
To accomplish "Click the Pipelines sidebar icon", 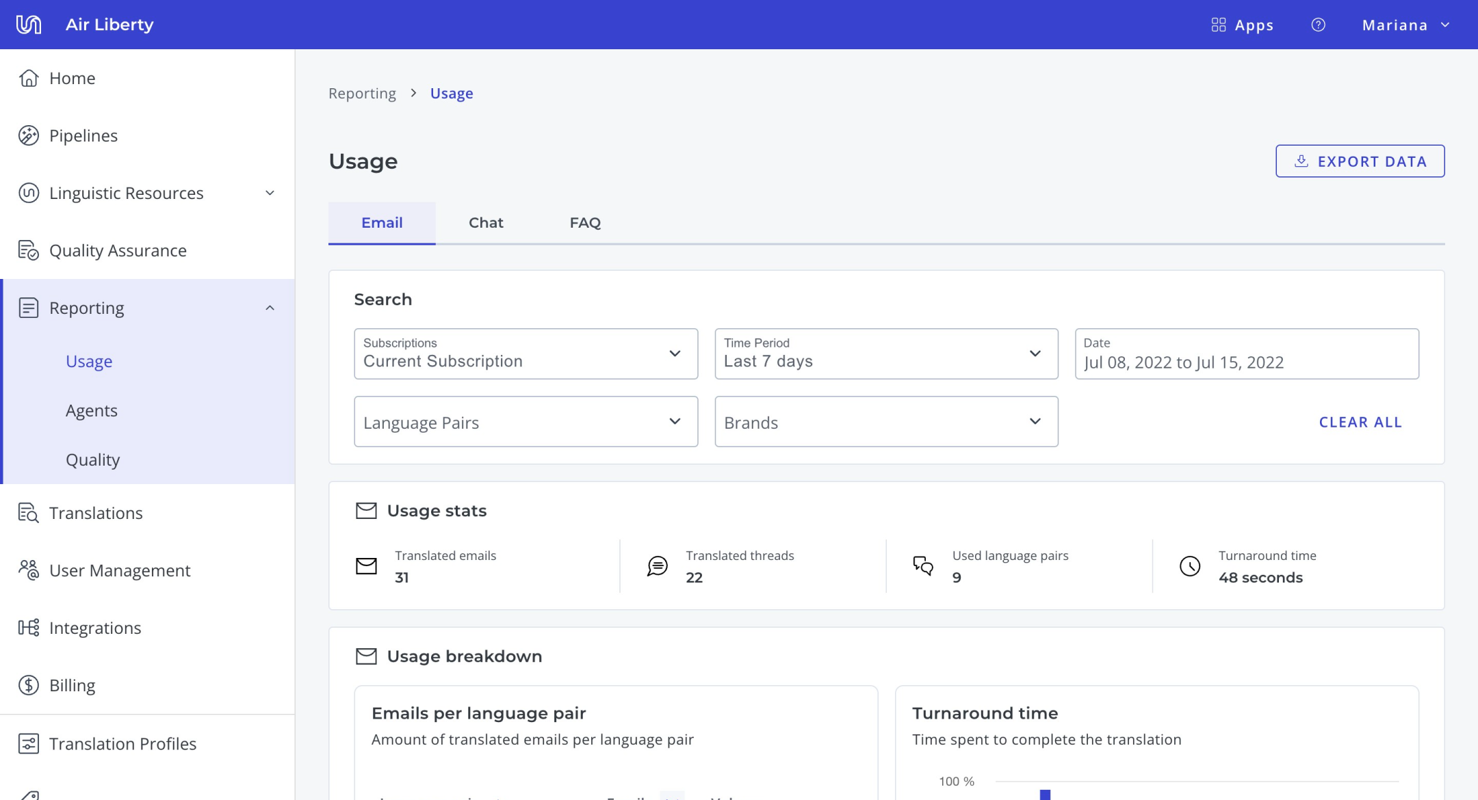I will [29, 135].
